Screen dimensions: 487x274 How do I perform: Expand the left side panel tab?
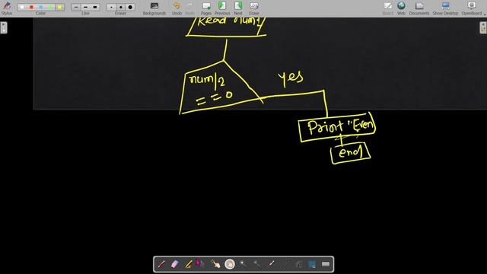3,27
